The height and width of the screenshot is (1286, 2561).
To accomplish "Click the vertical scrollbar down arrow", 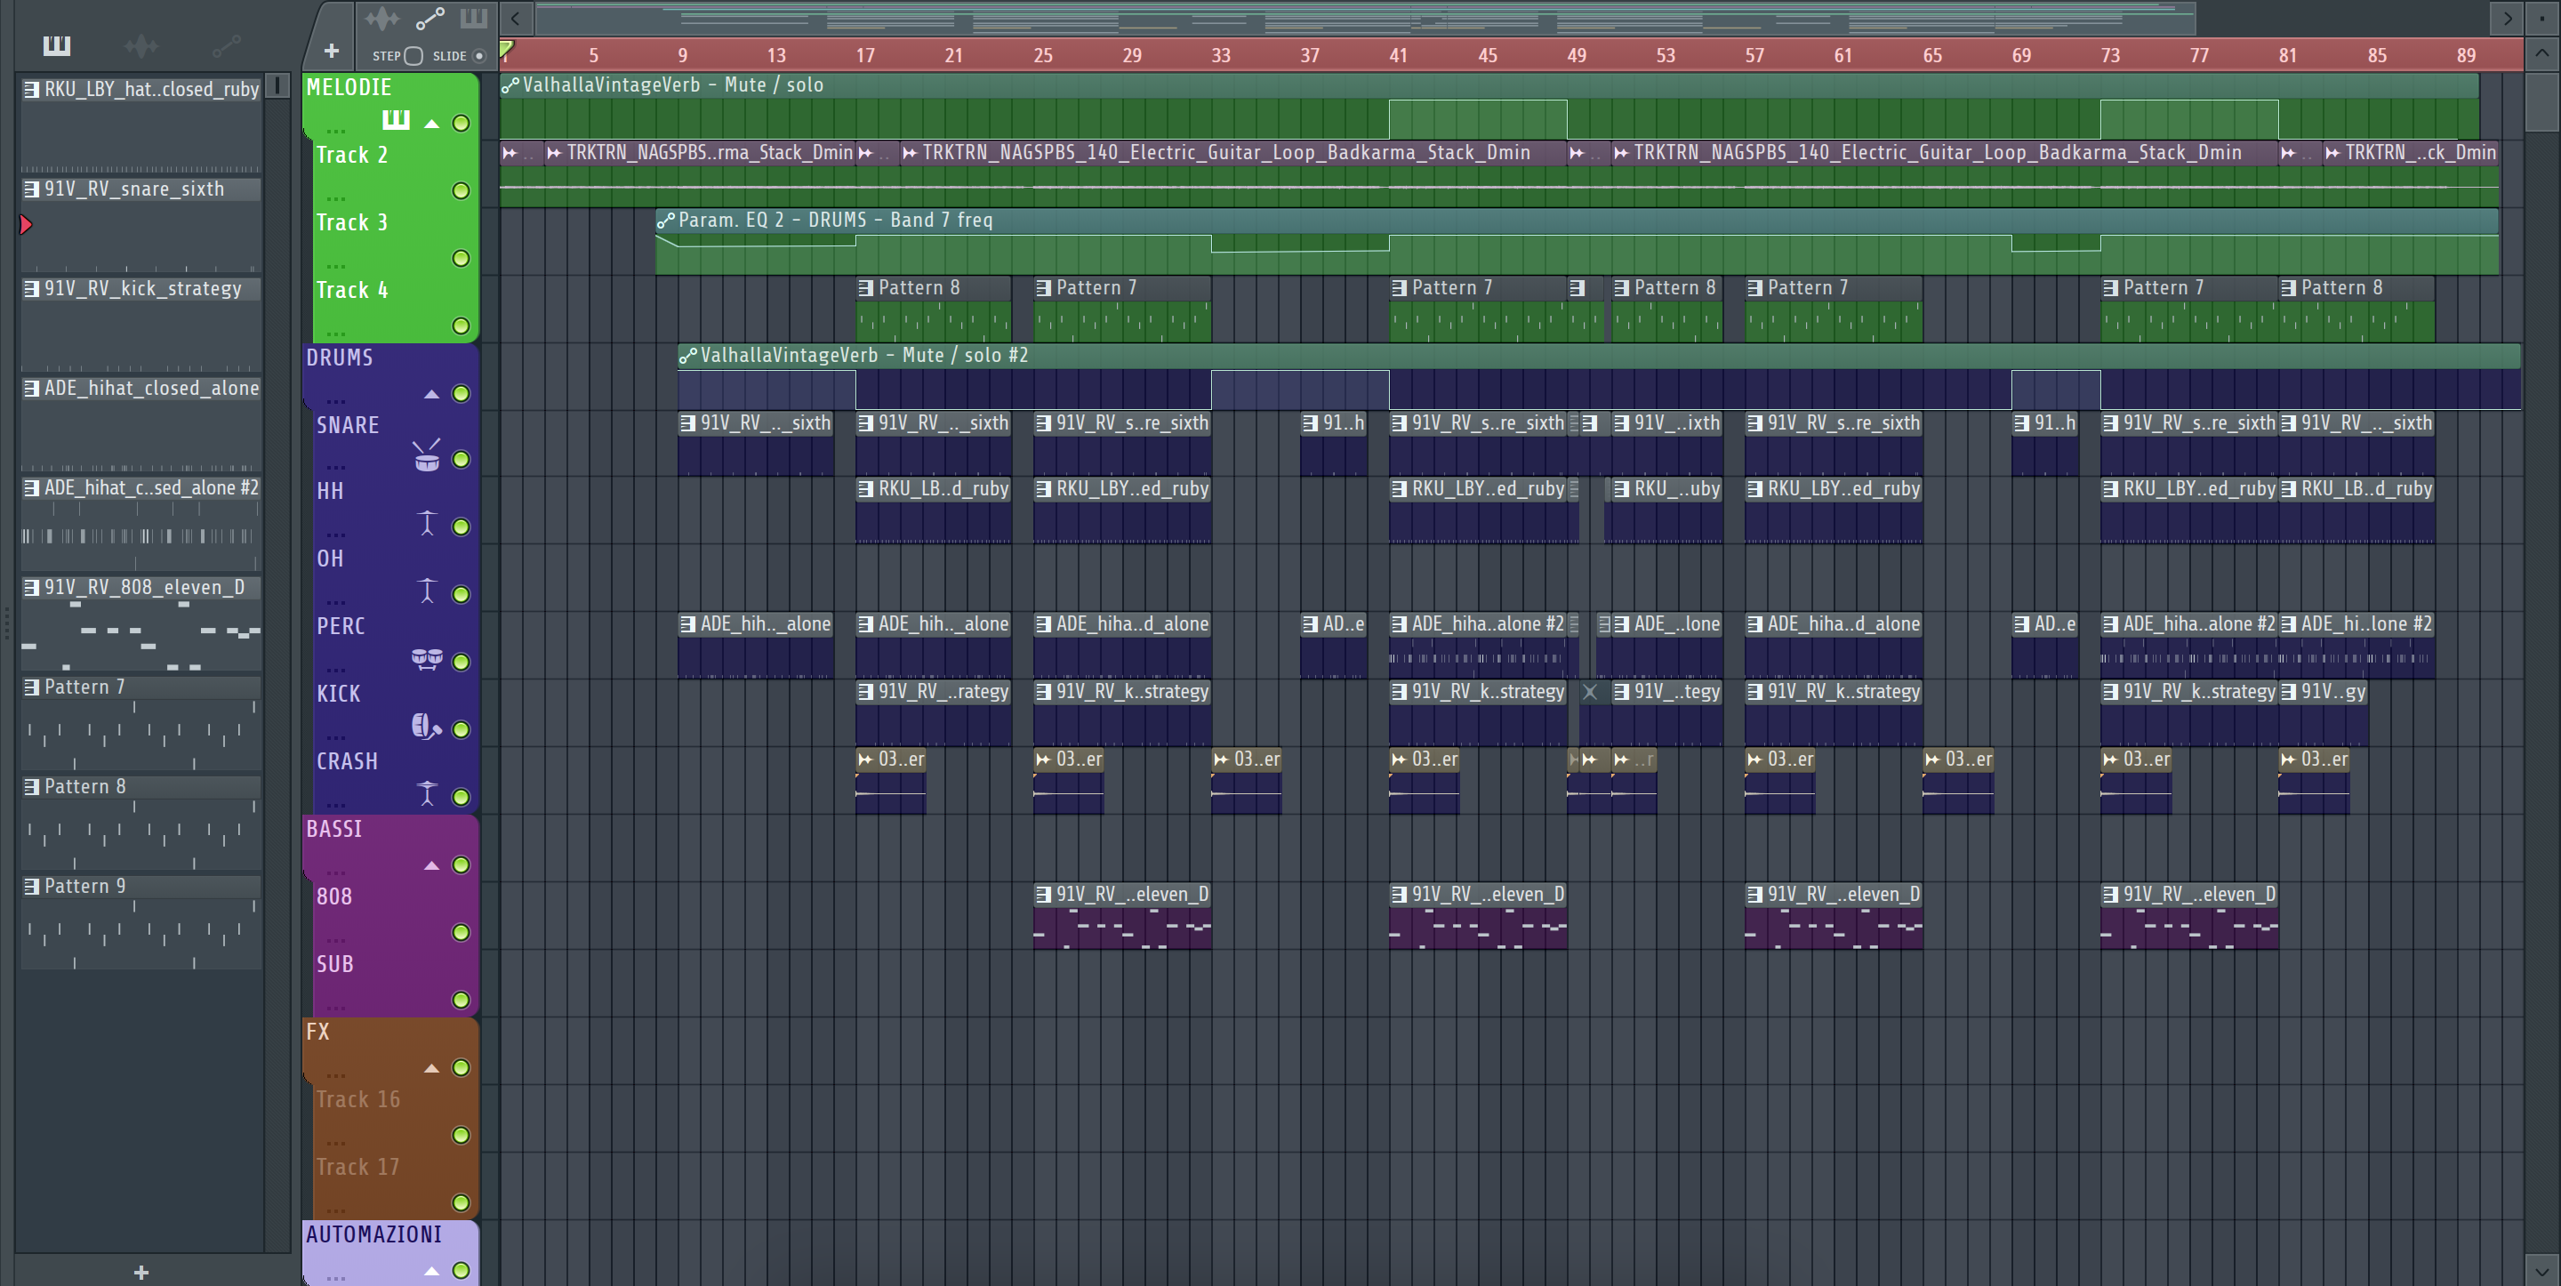I will pos(2541,1270).
